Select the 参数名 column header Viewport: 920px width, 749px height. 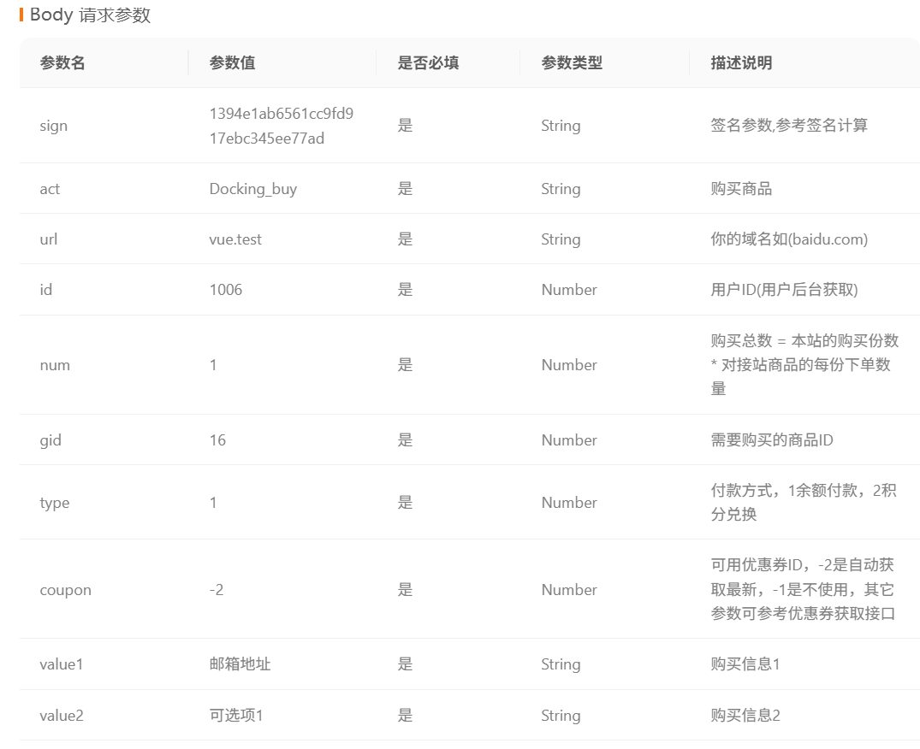[x=62, y=62]
